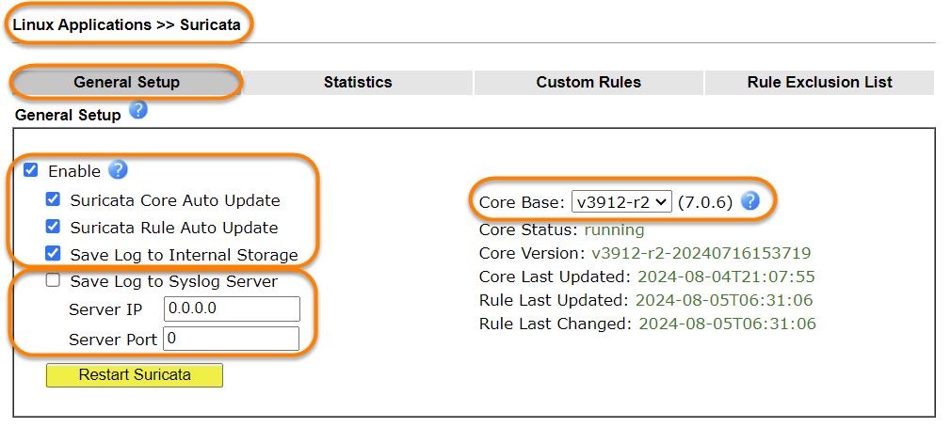Uncheck Suricata Rule Auto Update
This screenshot has width=951, height=427.
pyautogui.click(x=54, y=227)
